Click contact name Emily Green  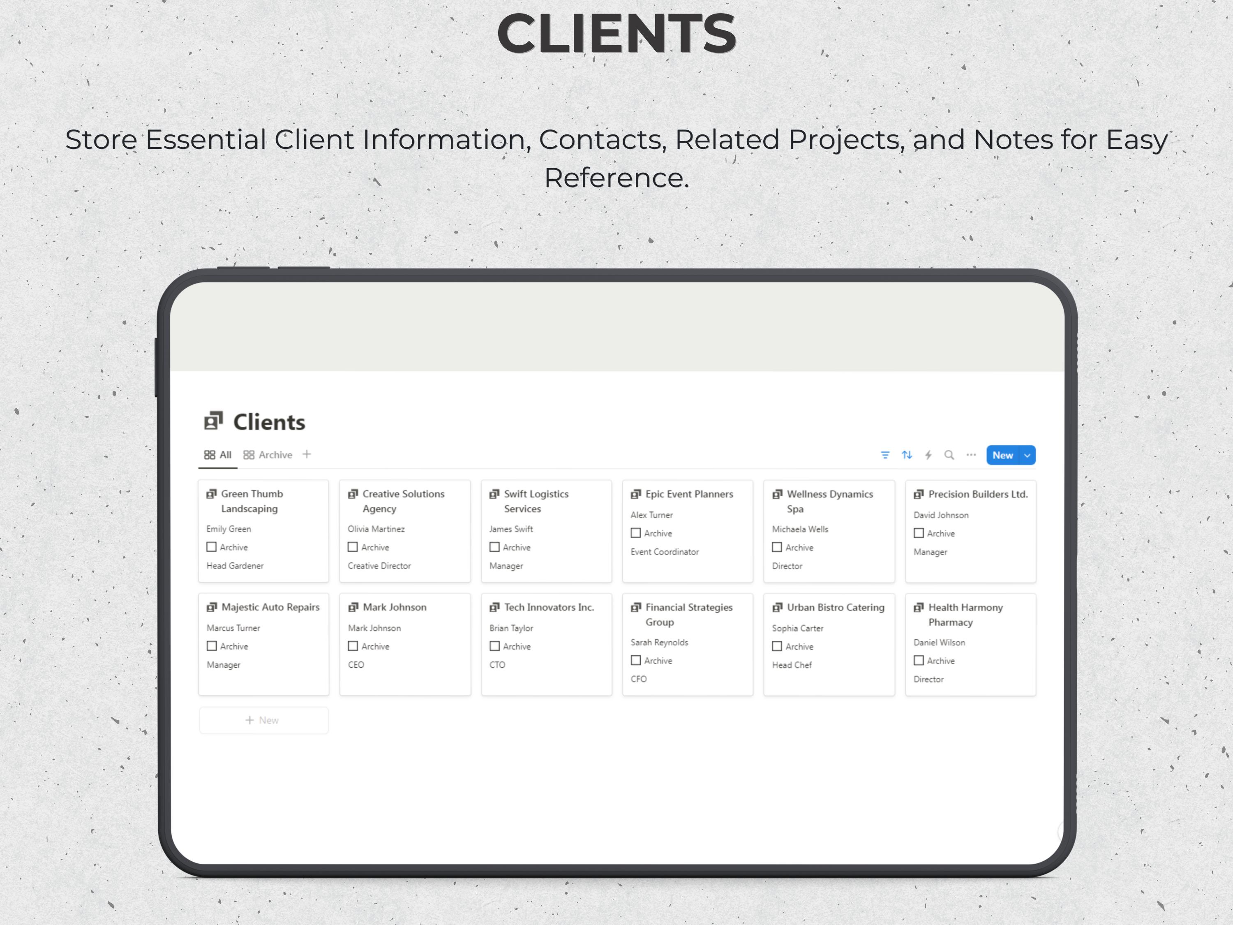[229, 529]
